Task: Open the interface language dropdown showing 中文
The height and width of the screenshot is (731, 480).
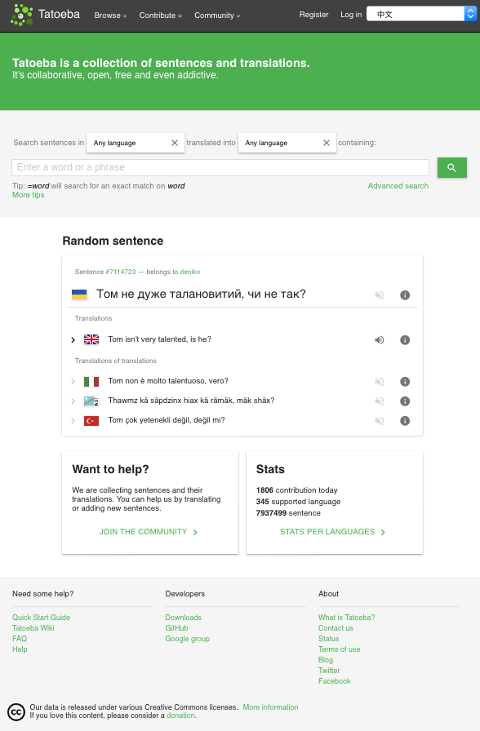Action: click(x=421, y=14)
